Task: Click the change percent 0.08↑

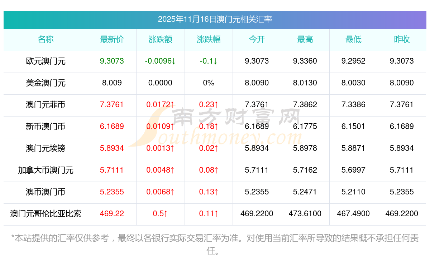Action: pos(209,170)
